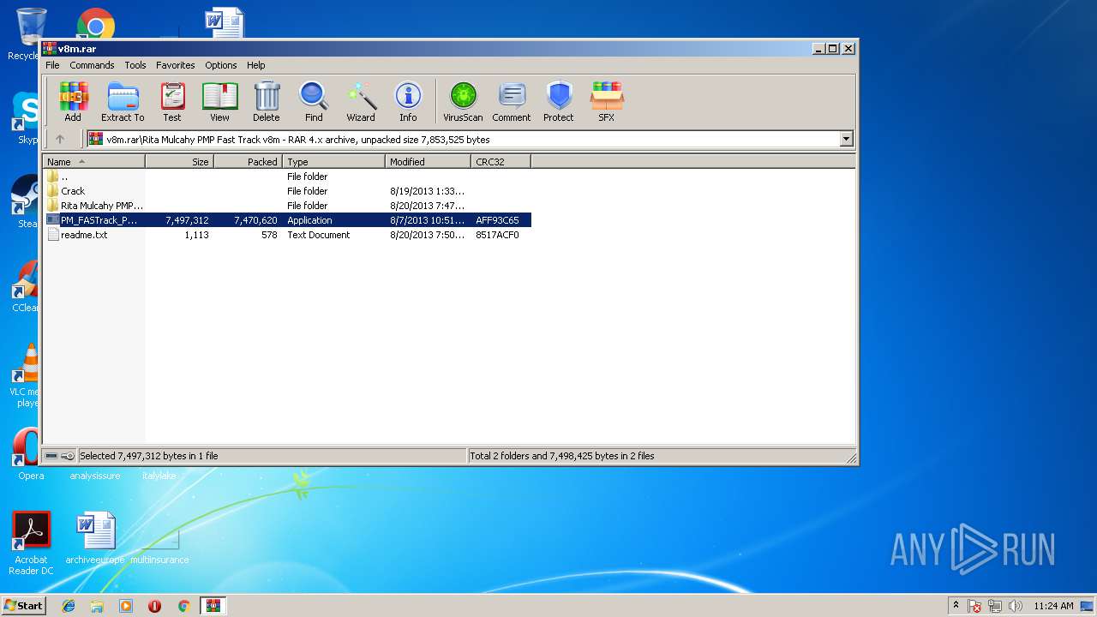Show archive Info
Viewport: 1097px width, 617px height.
tap(408, 102)
